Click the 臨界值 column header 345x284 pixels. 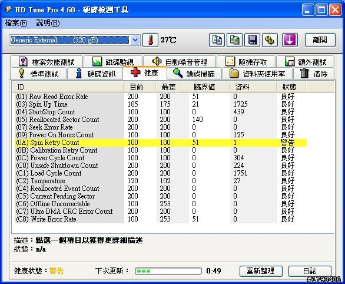point(208,87)
